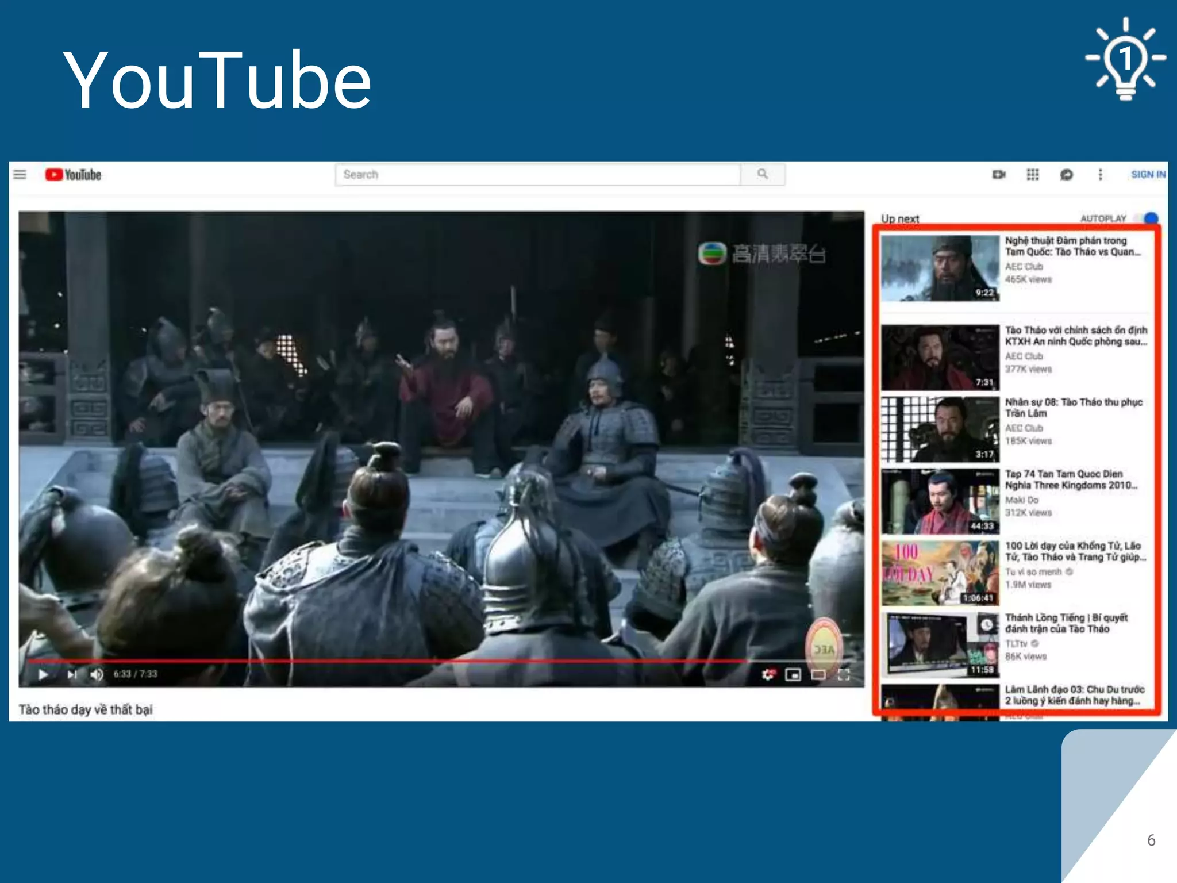Open thumbnail of 11:58 Thánh Lồng Tiếng video
Screen dimensions: 1177x883
[x=940, y=645]
